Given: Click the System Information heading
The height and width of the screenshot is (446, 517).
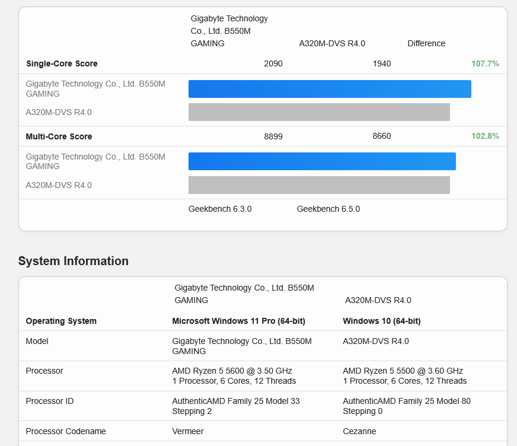Looking at the screenshot, I should pos(74,261).
